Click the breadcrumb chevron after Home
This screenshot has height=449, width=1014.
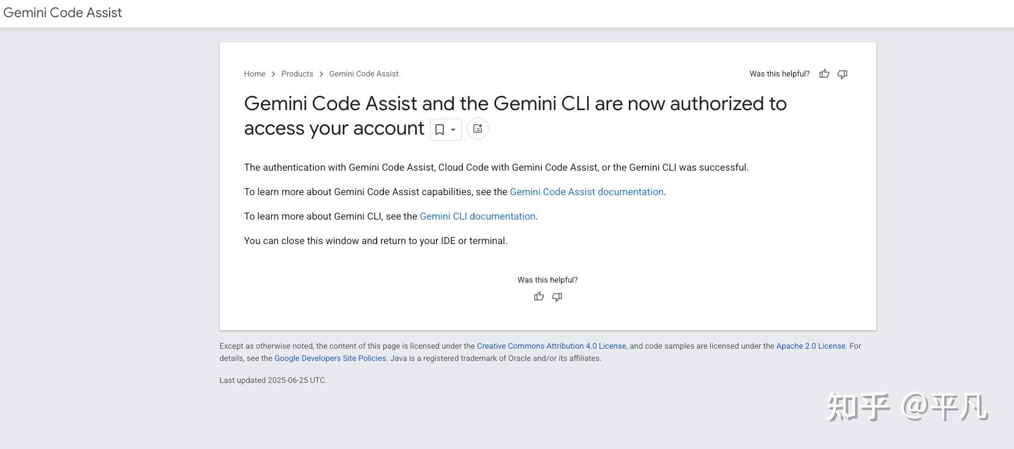click(273, 73)
